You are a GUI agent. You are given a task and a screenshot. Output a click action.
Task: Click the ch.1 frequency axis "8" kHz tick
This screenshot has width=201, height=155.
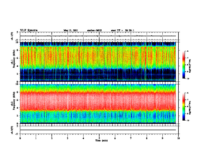coord(18,50)
